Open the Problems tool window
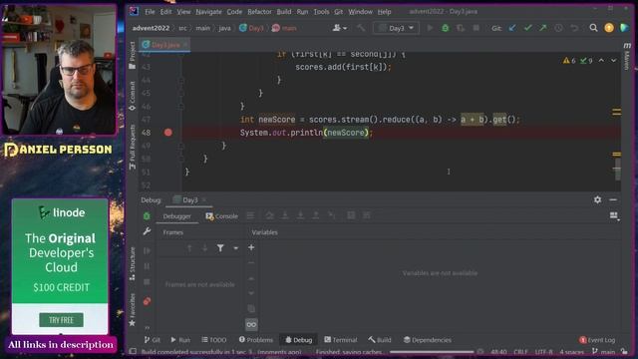This screenshot has width=638, height=359. coord(256,340)
